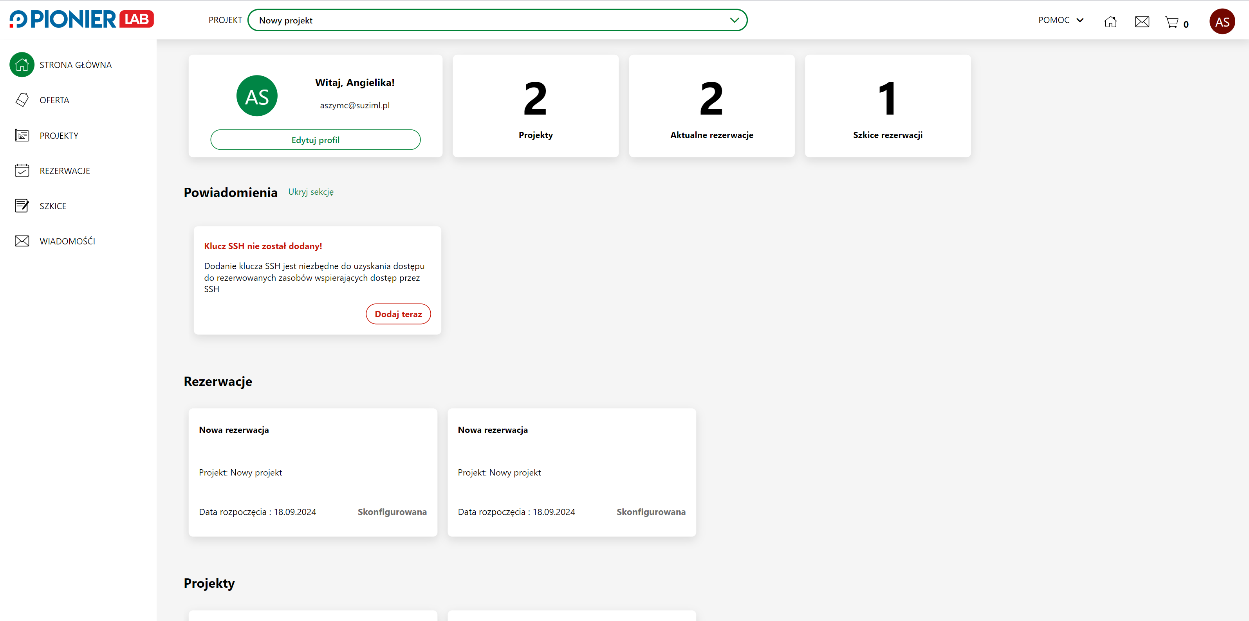Click the Powiadomienia section heading

coord(230,192)
